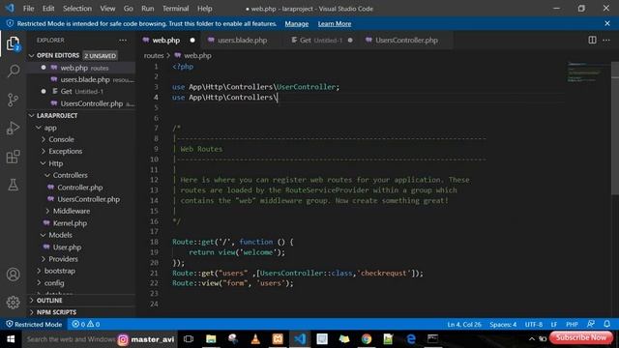
Task: Launch VLC media player from taskbar
Action: tap(255, 339)
